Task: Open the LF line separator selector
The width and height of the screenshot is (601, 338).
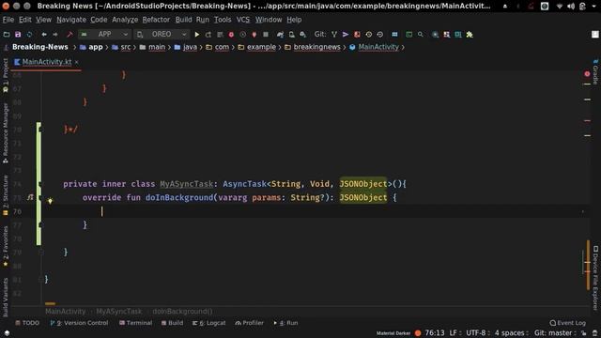Action: [x=455, y=332]
